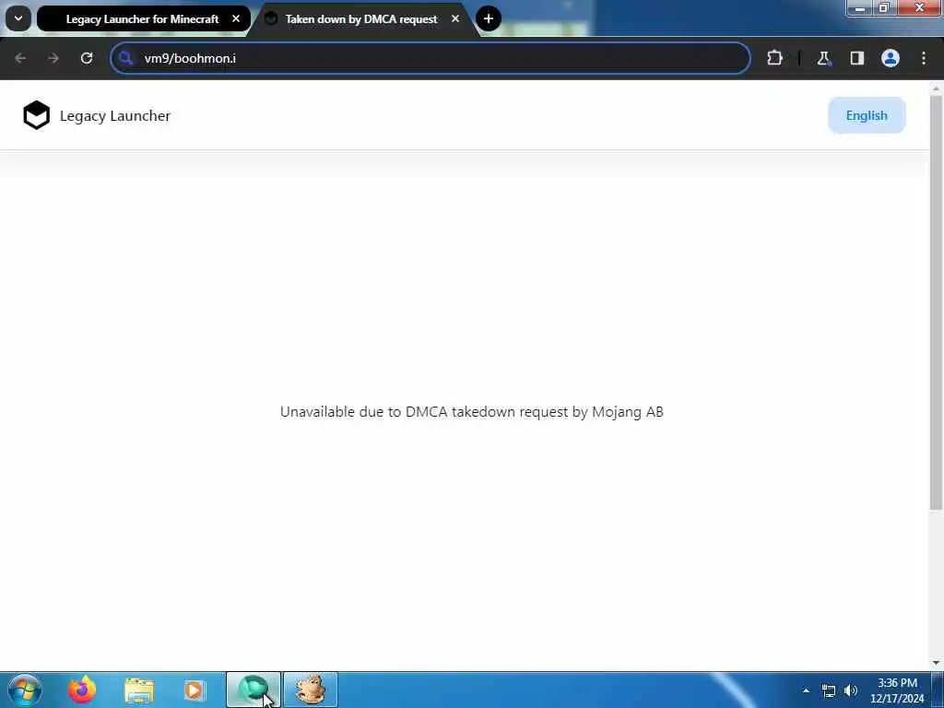Click the scrollbar down arrow
Screen dimensions: 944x708
click(936, 663)
